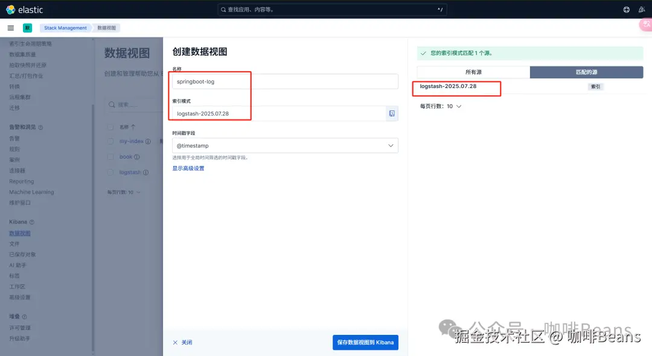Click the X icon next to 关闭
This screenshot has width=652, height=356.
[175, 342]
